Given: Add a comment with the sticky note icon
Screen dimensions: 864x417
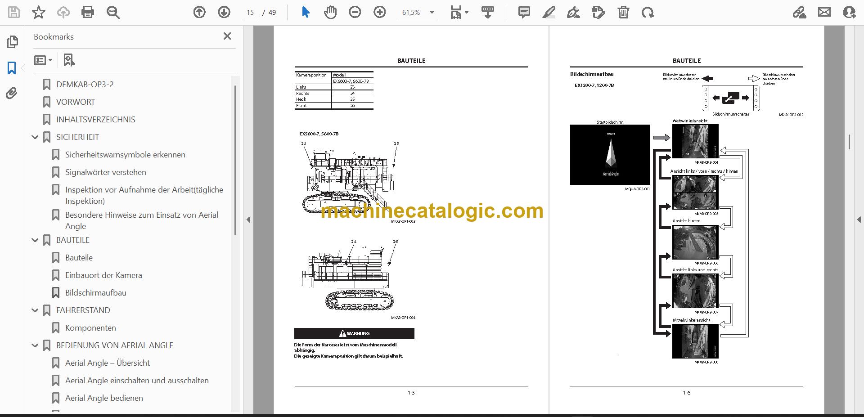Looking at the screenshot, I should (524, 12).
